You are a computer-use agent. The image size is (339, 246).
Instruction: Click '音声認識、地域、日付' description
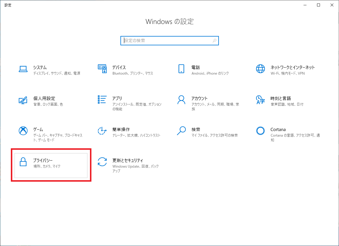(x=287, y=104)
